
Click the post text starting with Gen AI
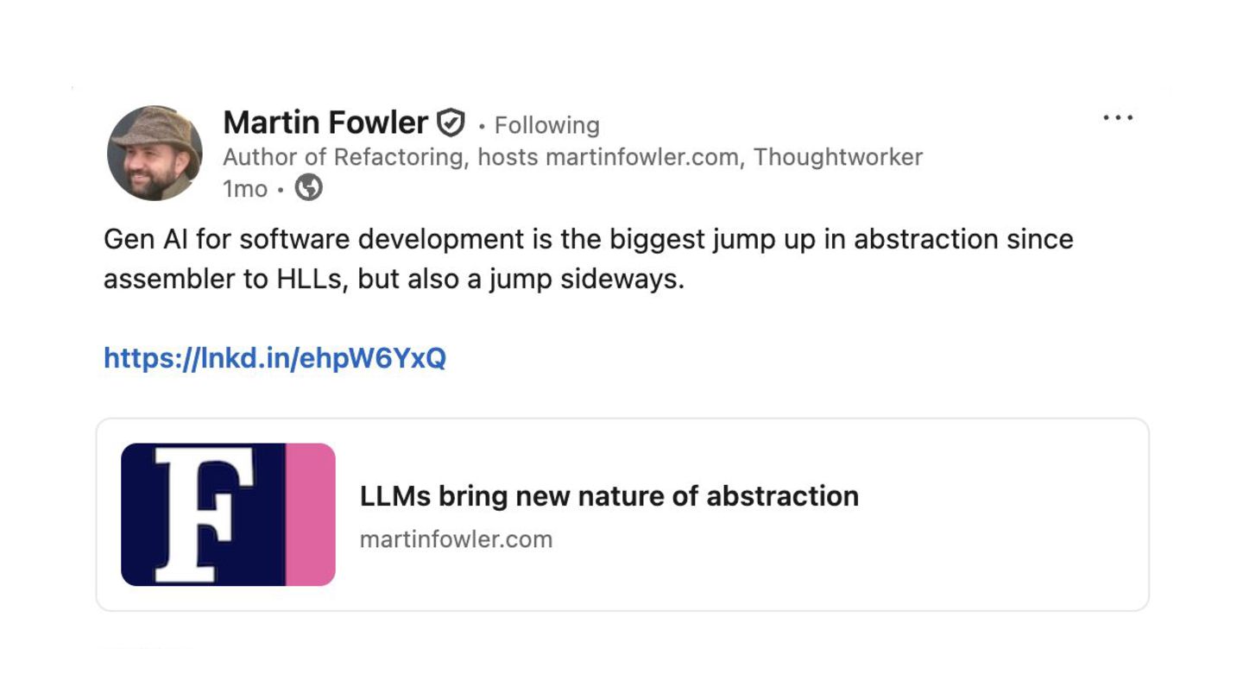(x=588, y=259)
